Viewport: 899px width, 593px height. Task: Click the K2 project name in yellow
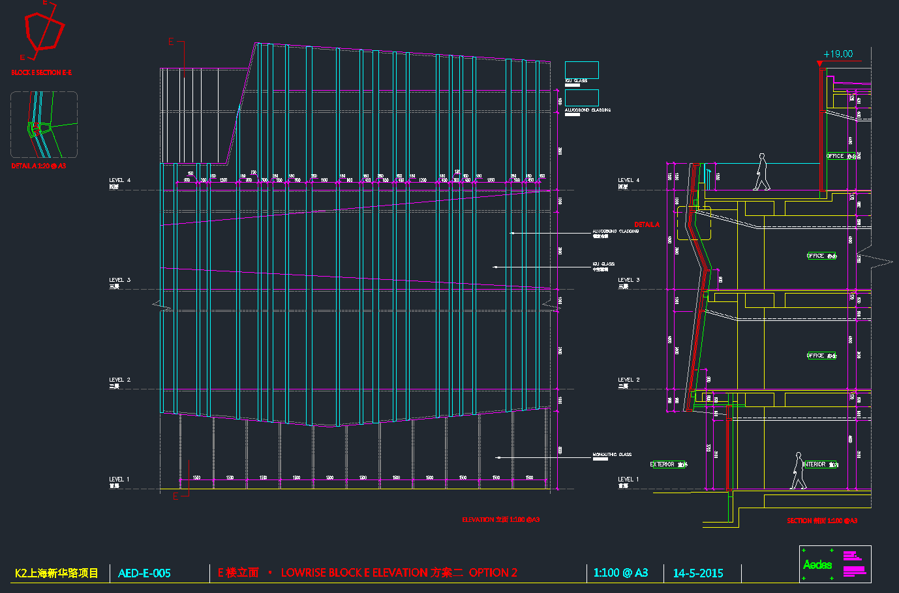point(56,573)
